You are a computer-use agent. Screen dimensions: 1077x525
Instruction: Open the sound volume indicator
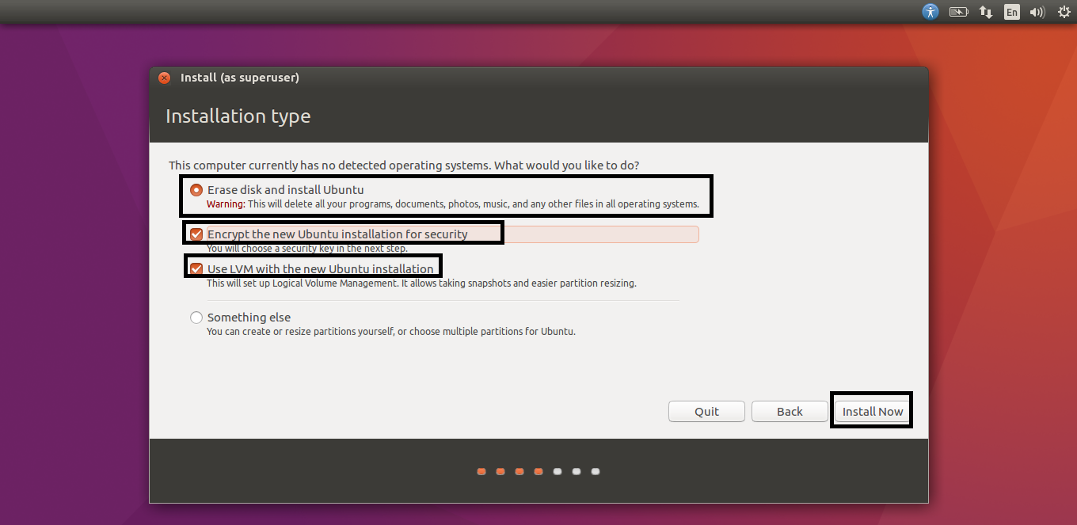(1037, 12)
